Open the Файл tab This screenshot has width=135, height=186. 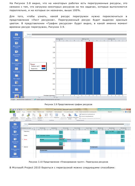click(12, 112)
